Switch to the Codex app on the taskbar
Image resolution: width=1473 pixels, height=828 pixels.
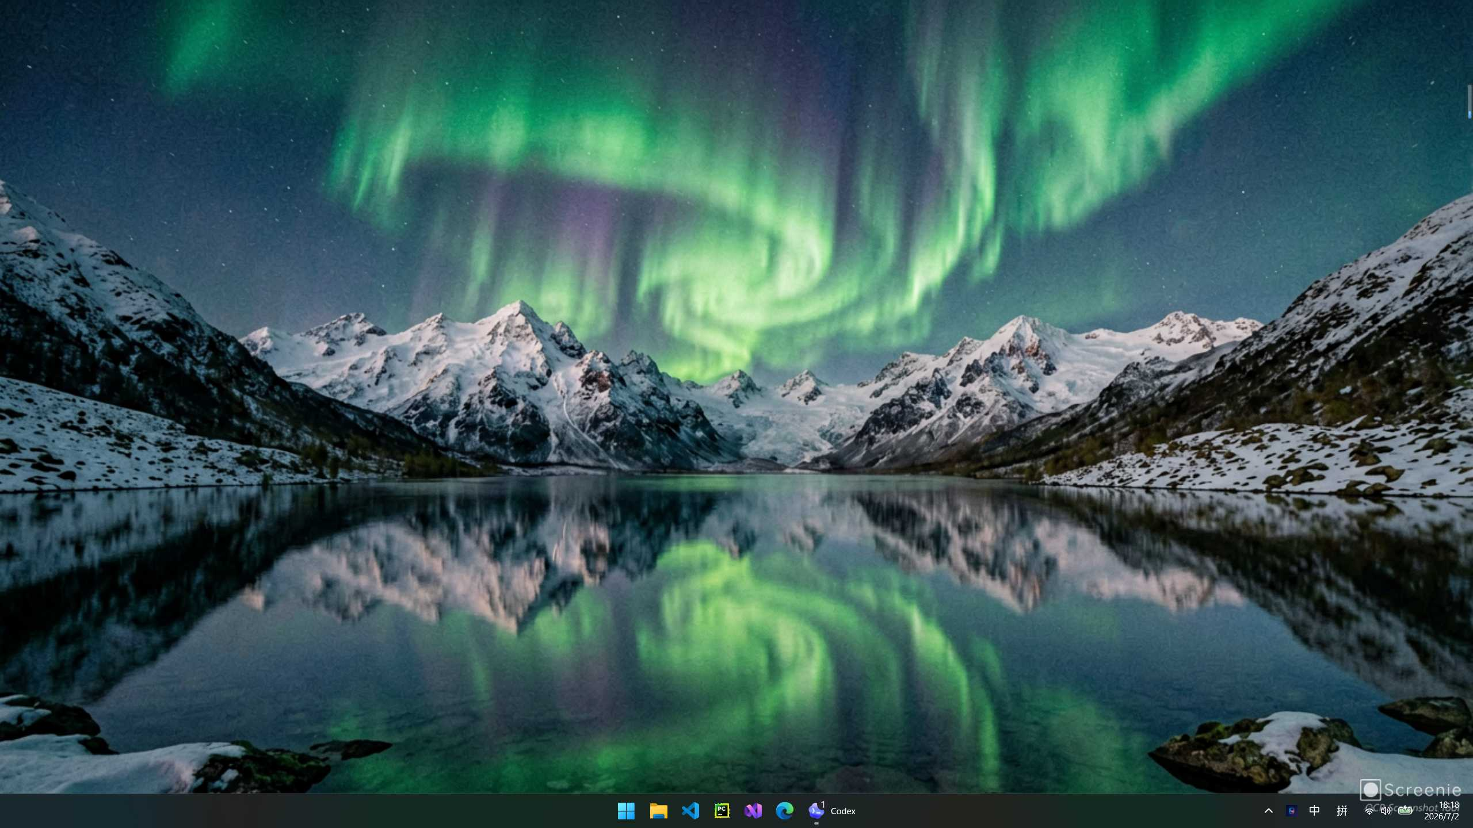pyautogui.click(x=831, y=811)
